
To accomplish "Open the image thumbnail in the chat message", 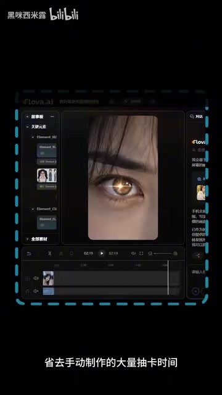I will coord(201,193).
